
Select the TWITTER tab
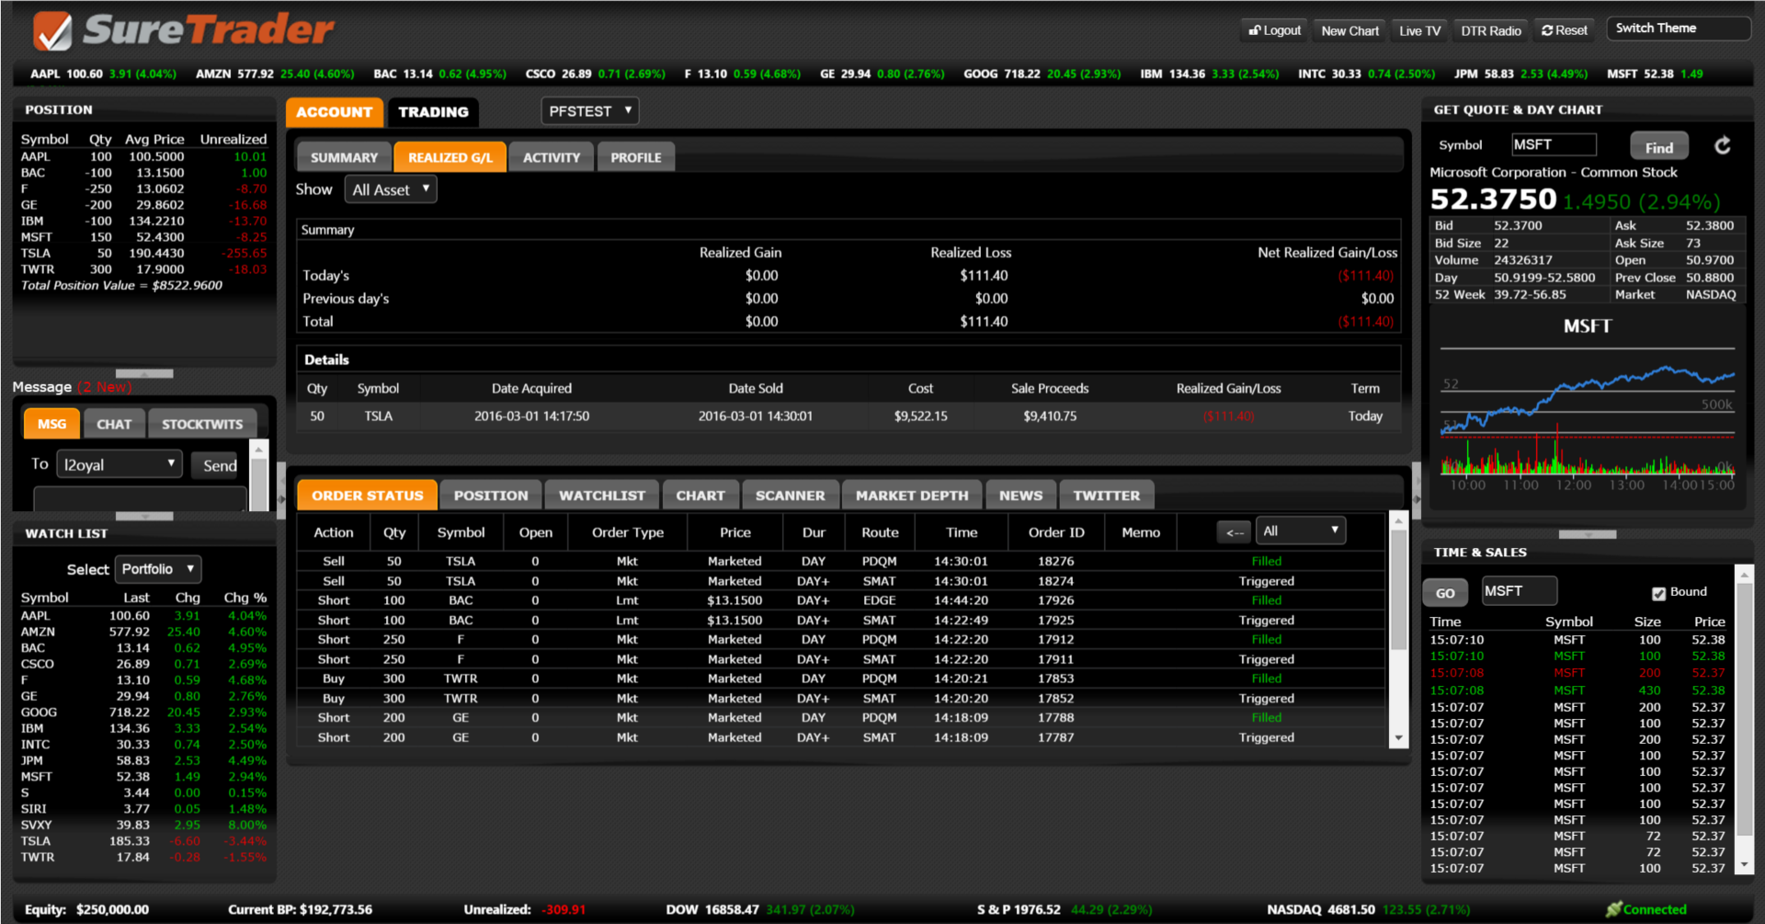tap(1107, 496)
